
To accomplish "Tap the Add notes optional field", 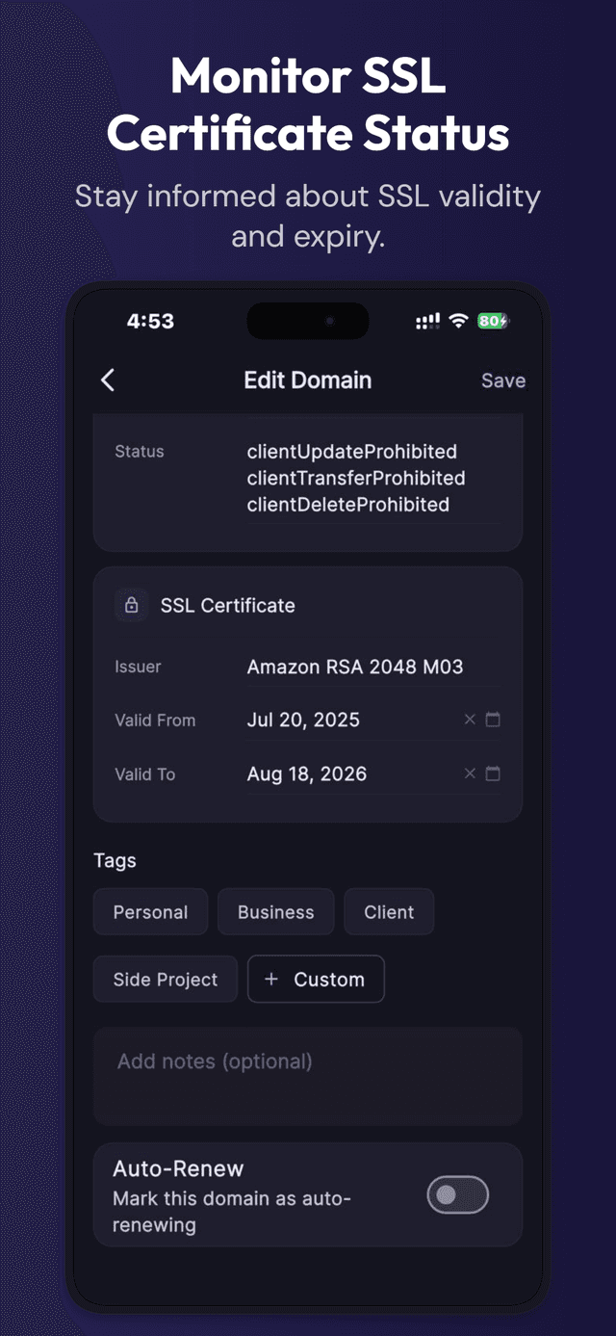I will pos(307,1076).
